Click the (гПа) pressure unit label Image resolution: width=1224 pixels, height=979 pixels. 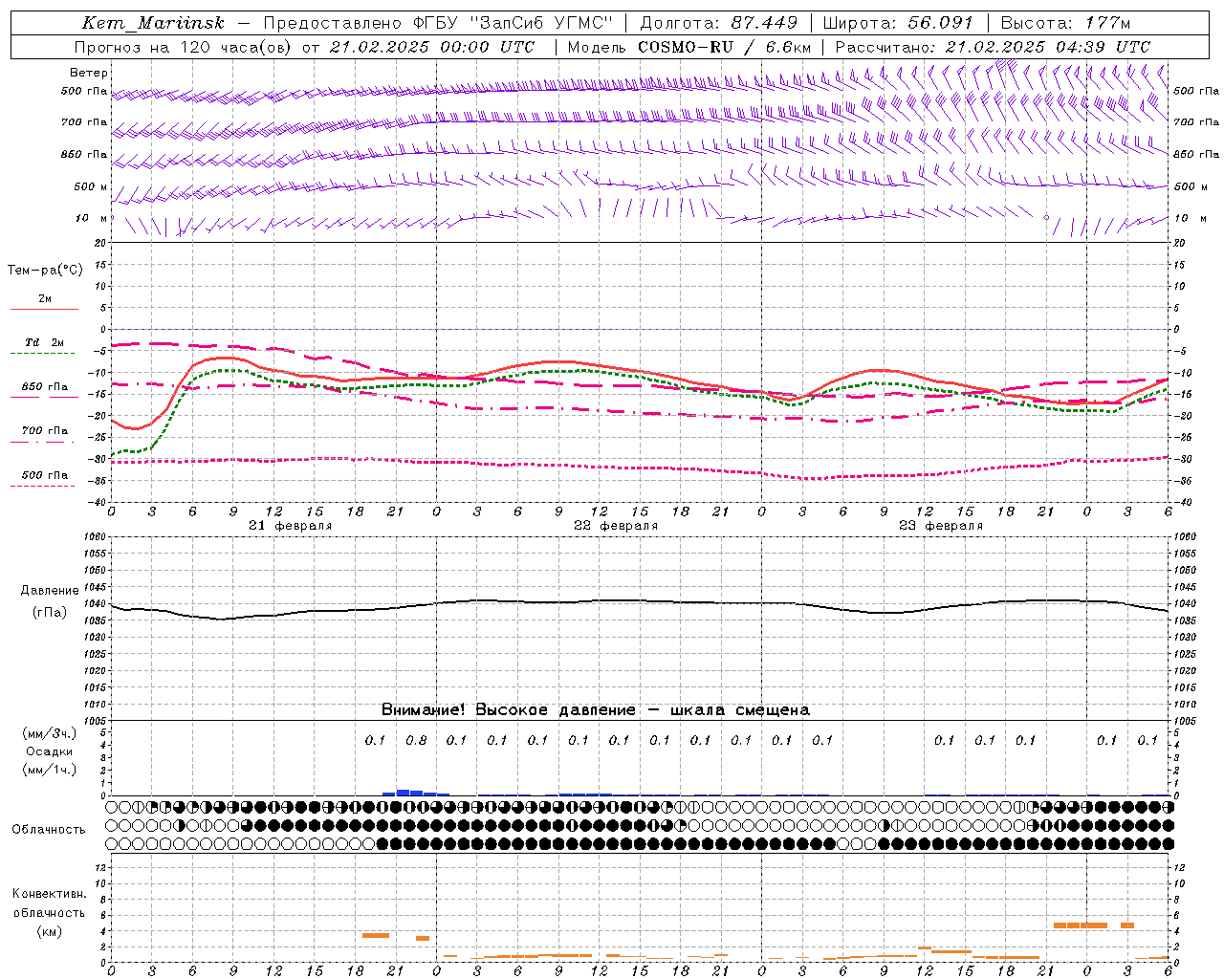[x=50, y=613]
